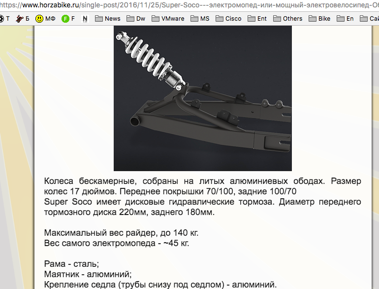379x289 pixels.
Task: Open the Cisco bookmarks folder
Action: click(228, 19)
